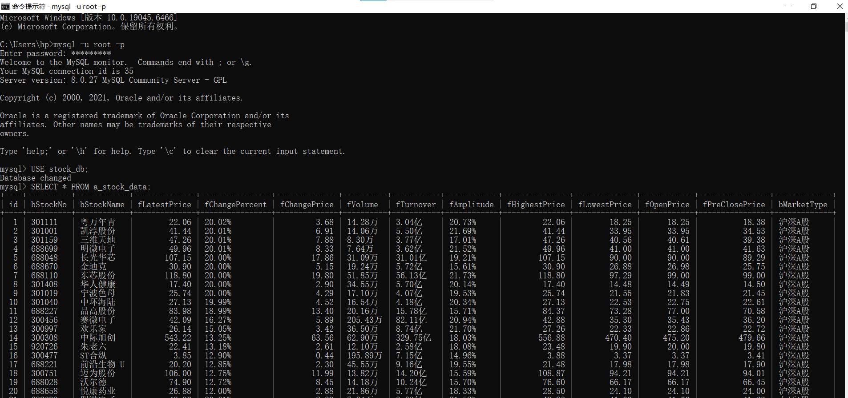Click the 'fOpenPrice' column header
848x398 pixels.
pyautogui.click(x=667, y=205)
